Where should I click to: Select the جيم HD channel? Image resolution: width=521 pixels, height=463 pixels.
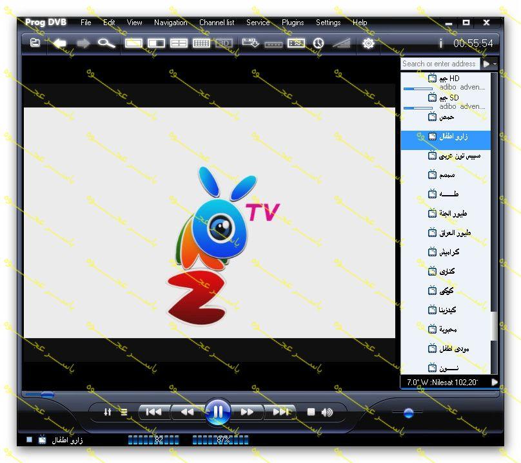pyautogui.click(x=446, y=82)
